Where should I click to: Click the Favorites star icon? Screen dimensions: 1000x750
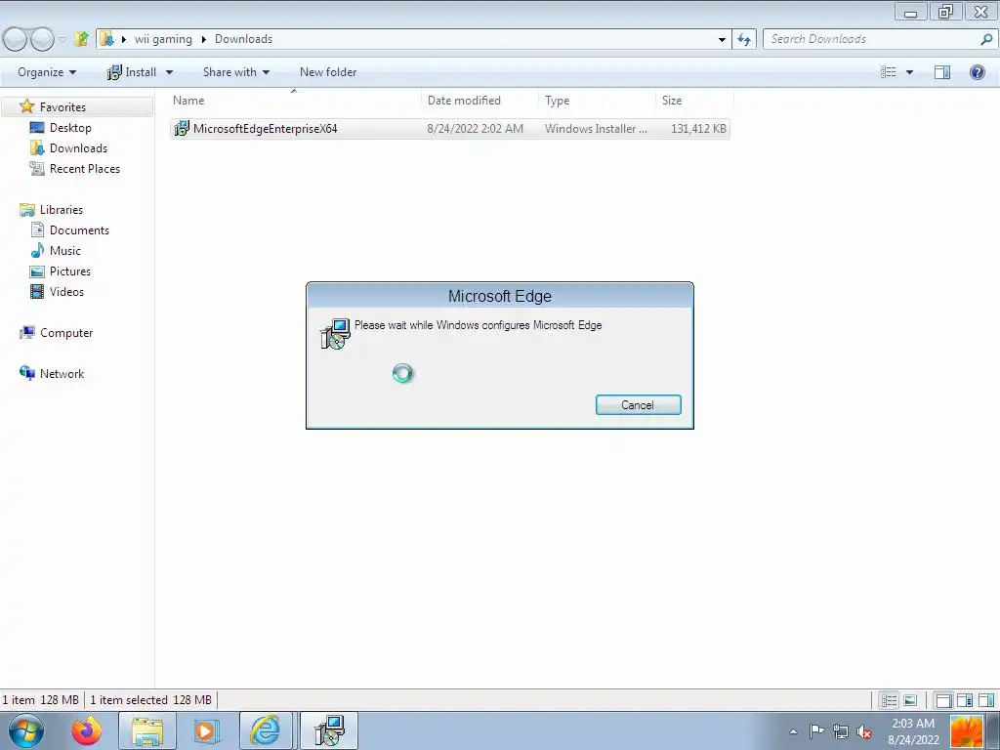tap(26, 105)
